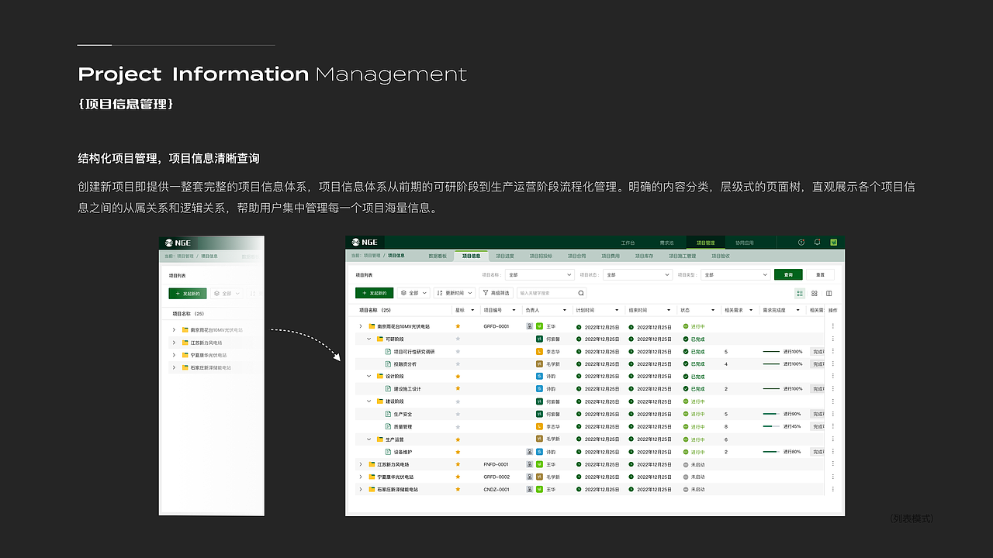Click status icon 已完成 of 设计阶段
The width and height of the screenshot is (993, 558).
pyautogui.click(x=686, y=377)
